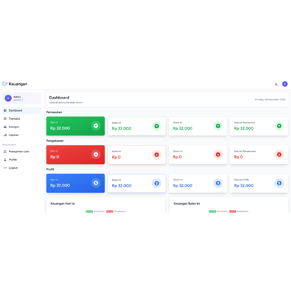Click up-arrow icon on Pemasukan Tahun Ini card
Viewport: 291px width, 291px height.
[x=218, y=126]
